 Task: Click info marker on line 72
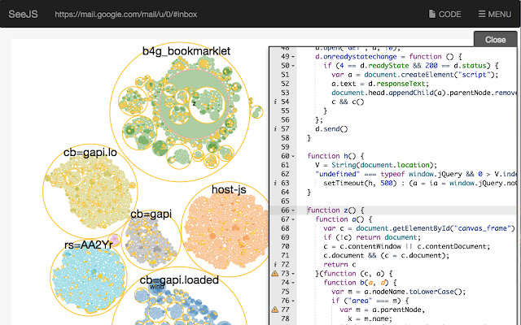point(275,265)
